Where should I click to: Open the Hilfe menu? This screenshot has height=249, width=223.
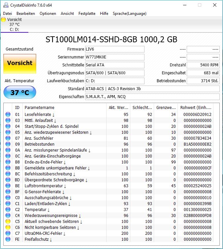pos(104,14)
